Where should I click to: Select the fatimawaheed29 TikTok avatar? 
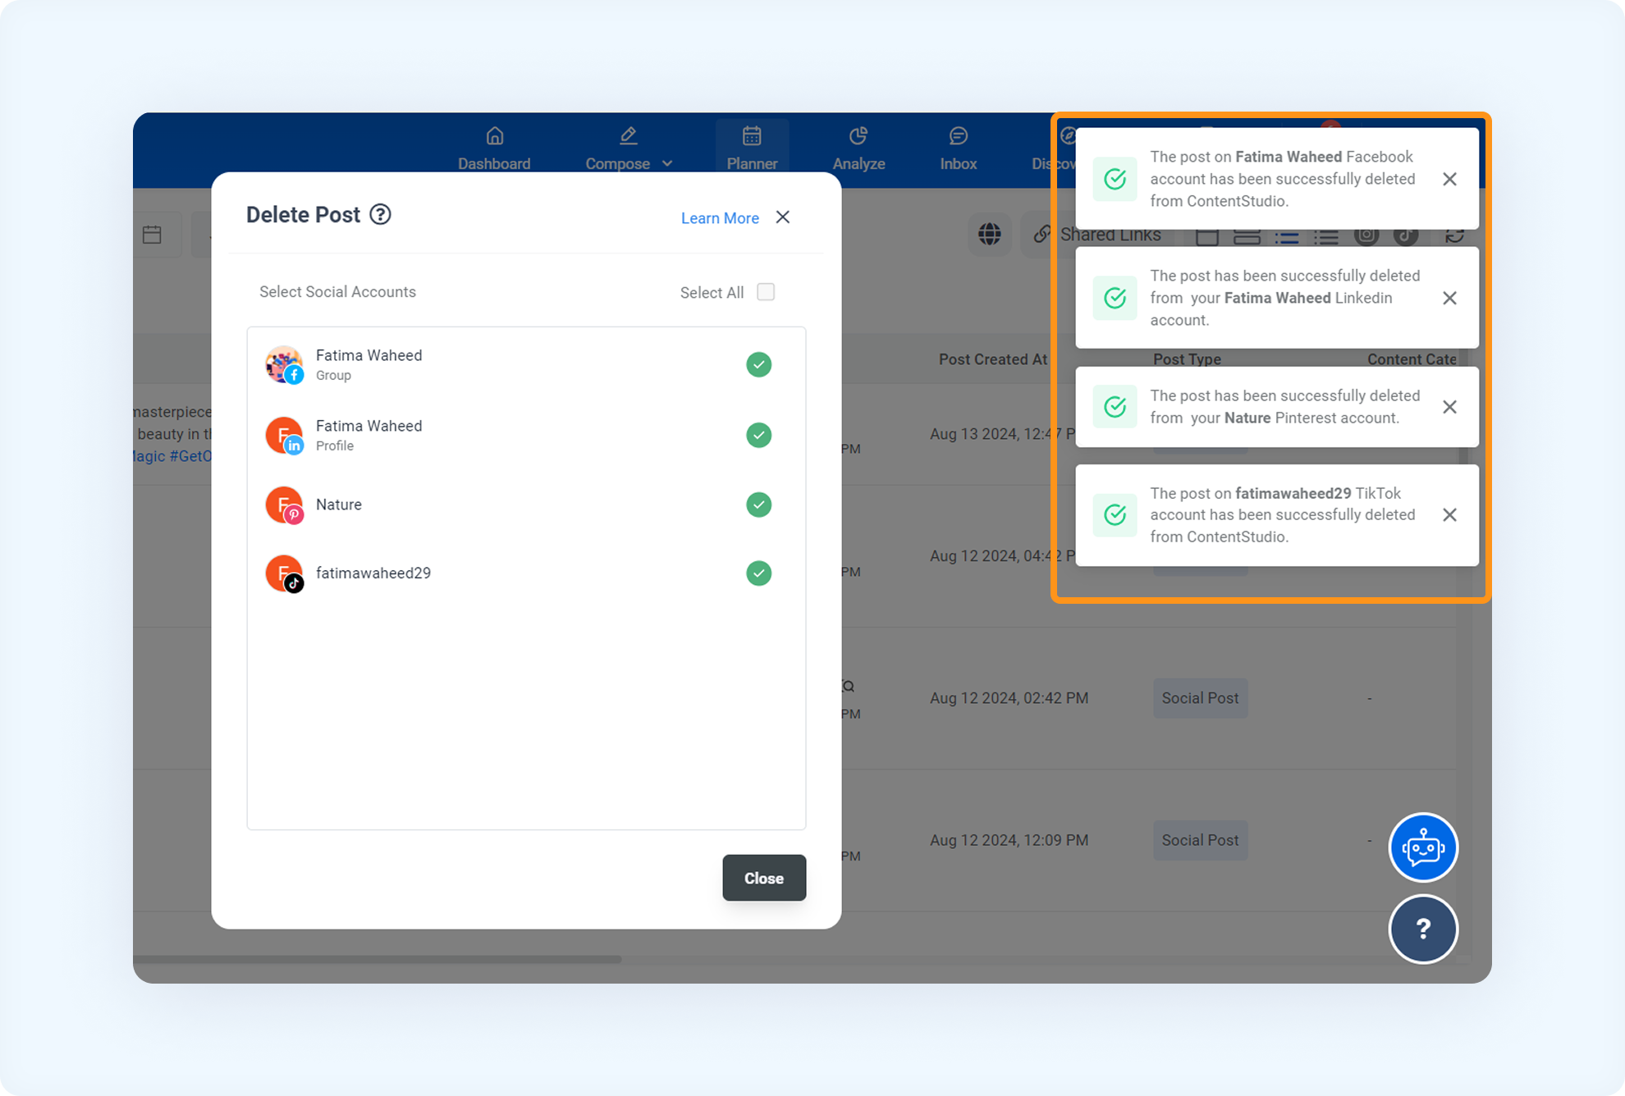[x=284, y=573]
